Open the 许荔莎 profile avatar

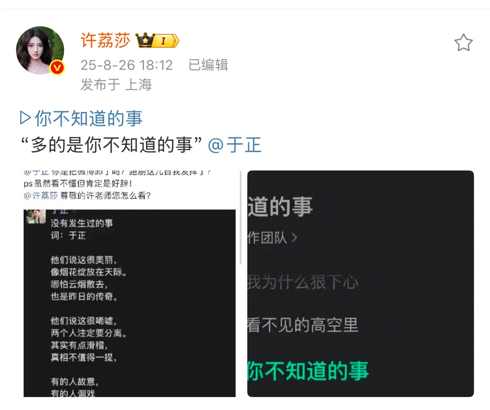[40, 50]
